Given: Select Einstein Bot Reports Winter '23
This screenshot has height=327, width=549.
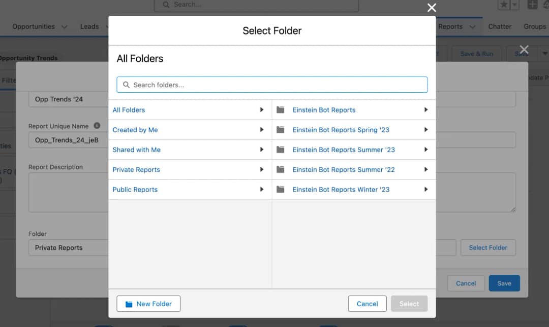Looking at the screenshot, I should [x=341, y=189].
